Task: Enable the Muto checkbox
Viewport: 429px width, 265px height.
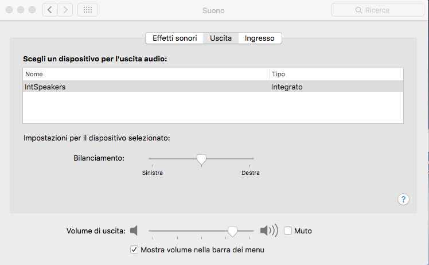Action: (x=288, y=231)
